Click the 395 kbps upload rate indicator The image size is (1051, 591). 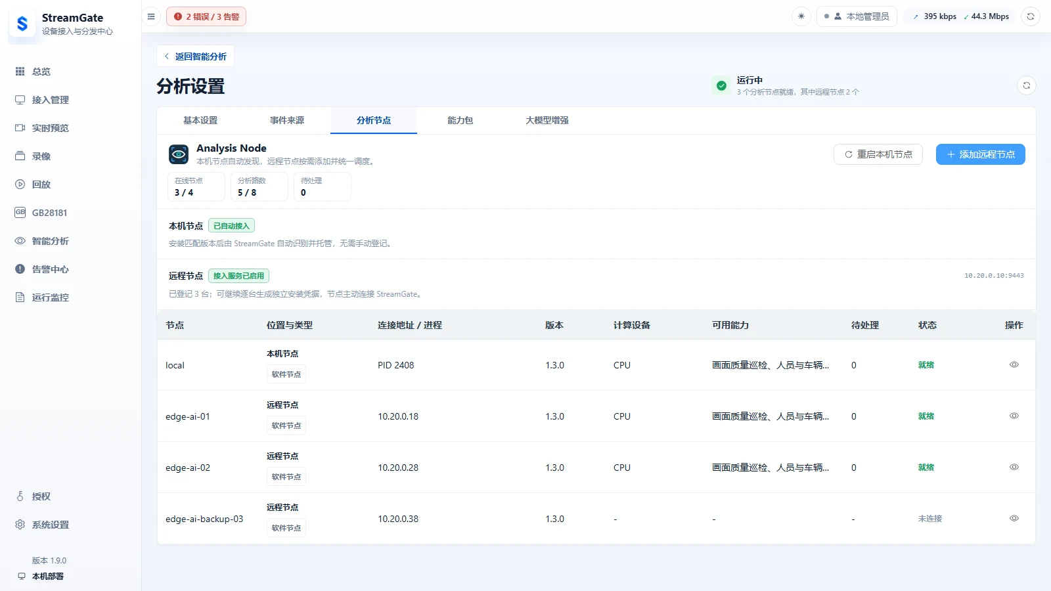click(x=934, y=16)
